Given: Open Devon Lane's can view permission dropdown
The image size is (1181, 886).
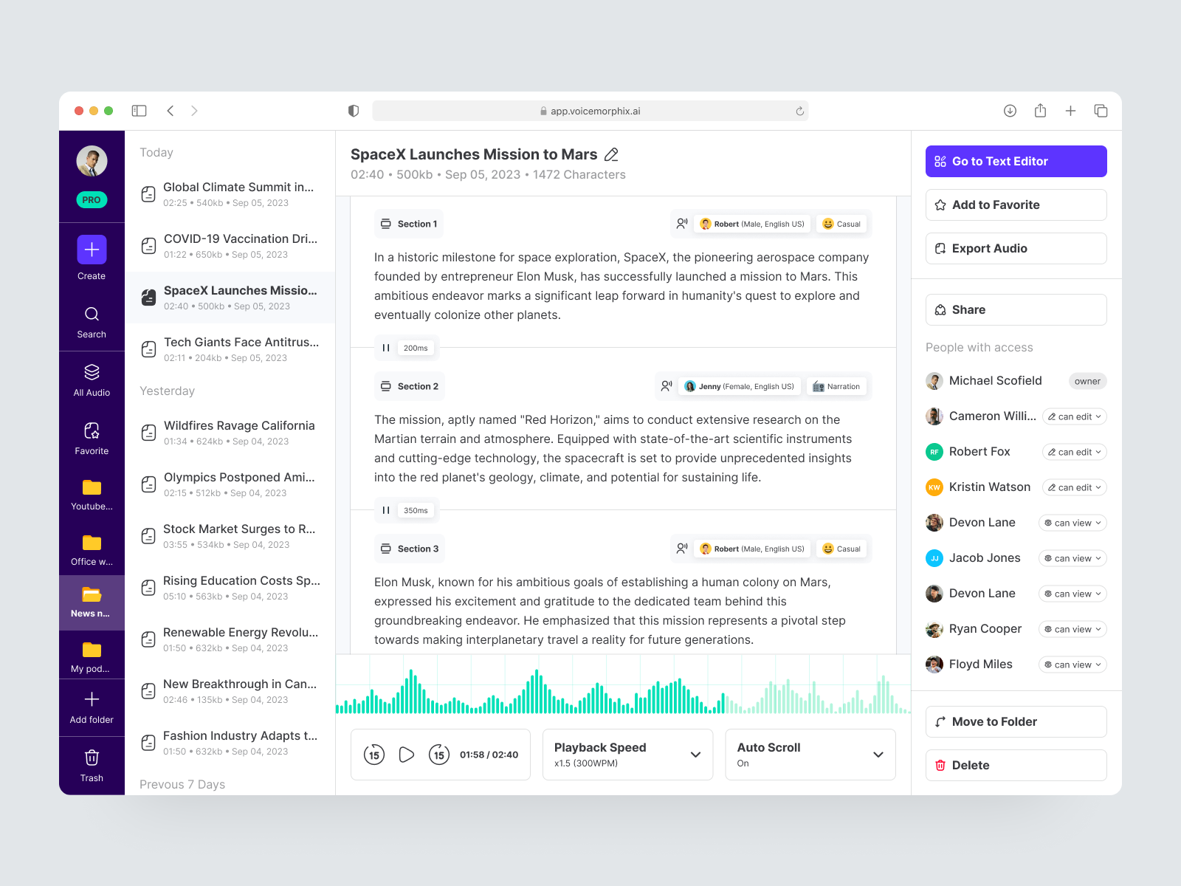Looking at the screenshot, I should [1072, 522].
